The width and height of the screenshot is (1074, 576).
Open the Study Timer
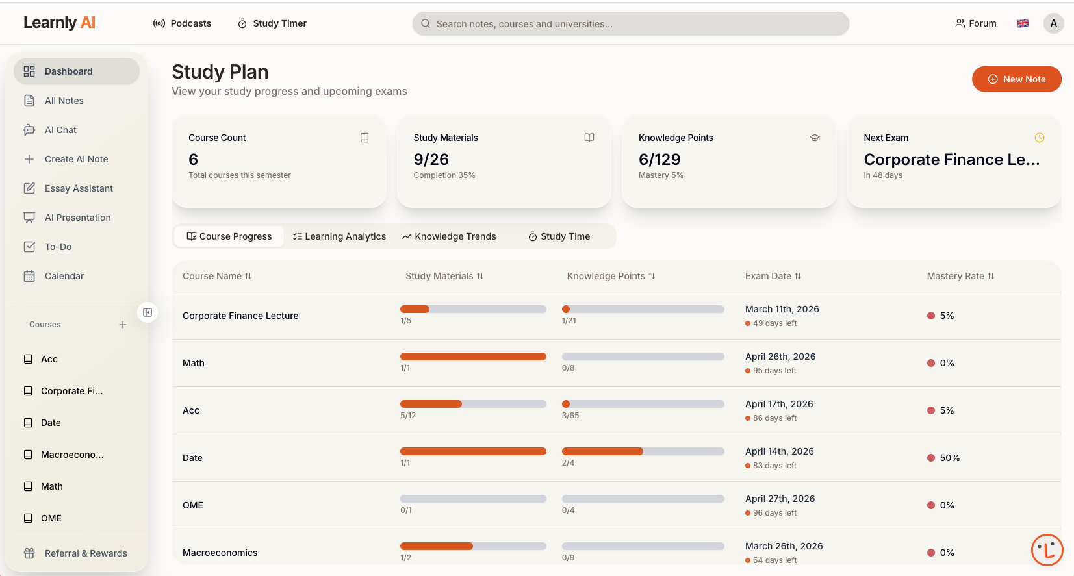[272, 23]
